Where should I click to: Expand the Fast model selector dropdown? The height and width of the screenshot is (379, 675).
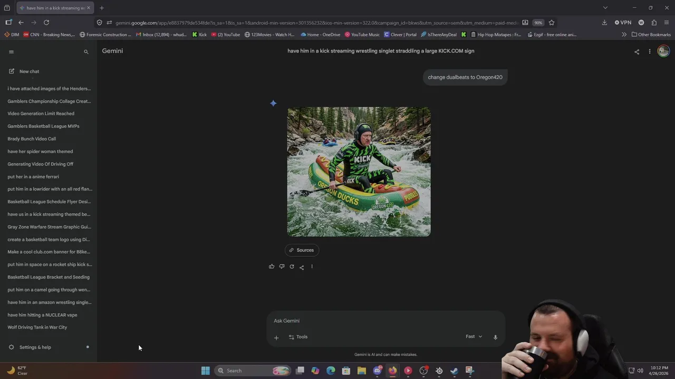click(x=474, y=336)
